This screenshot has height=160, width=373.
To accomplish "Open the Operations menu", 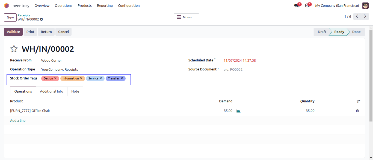I will pyautogui.click(x=64, y=5).
